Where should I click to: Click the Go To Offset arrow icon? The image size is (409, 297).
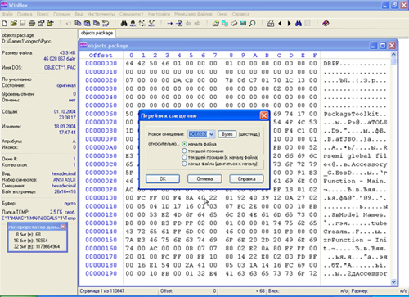[170, 24]
